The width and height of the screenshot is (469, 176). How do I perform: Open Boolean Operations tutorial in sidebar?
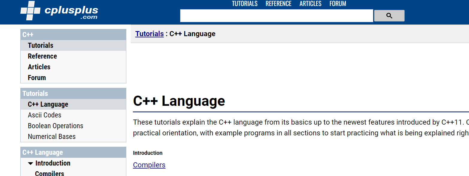pos(73,126)
